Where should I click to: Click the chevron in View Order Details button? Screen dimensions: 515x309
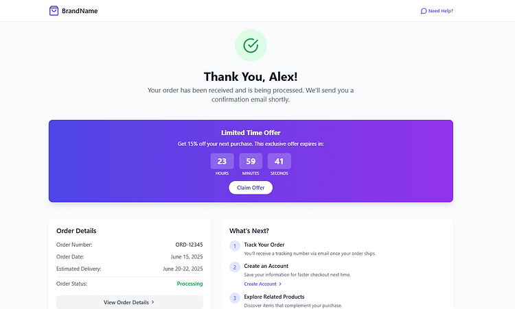[152, 302]
